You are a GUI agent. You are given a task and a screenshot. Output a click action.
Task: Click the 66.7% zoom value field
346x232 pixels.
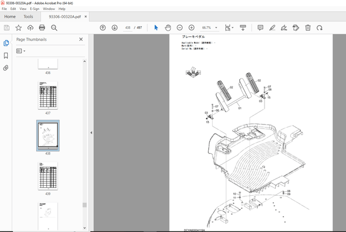[x=206, y=27]
